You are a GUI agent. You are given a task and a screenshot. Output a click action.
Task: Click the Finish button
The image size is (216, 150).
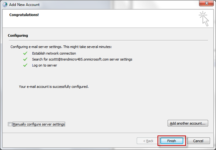pos(172,141)
